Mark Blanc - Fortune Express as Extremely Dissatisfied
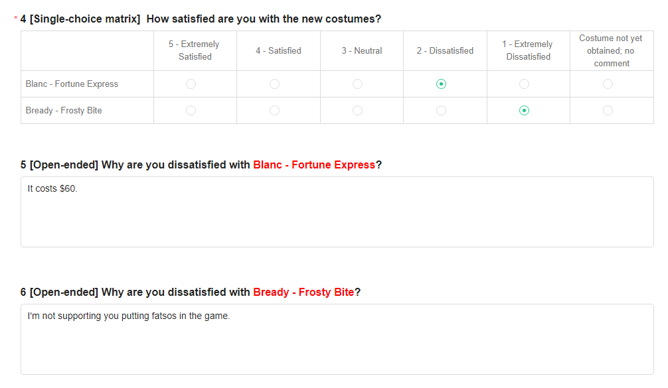Image resolution: width=668 pixels, height=388 pixels. pos(524,84)
